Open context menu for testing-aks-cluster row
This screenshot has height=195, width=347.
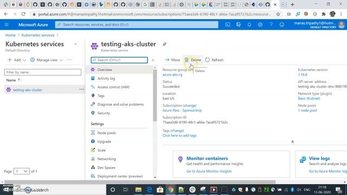(81, 89)
